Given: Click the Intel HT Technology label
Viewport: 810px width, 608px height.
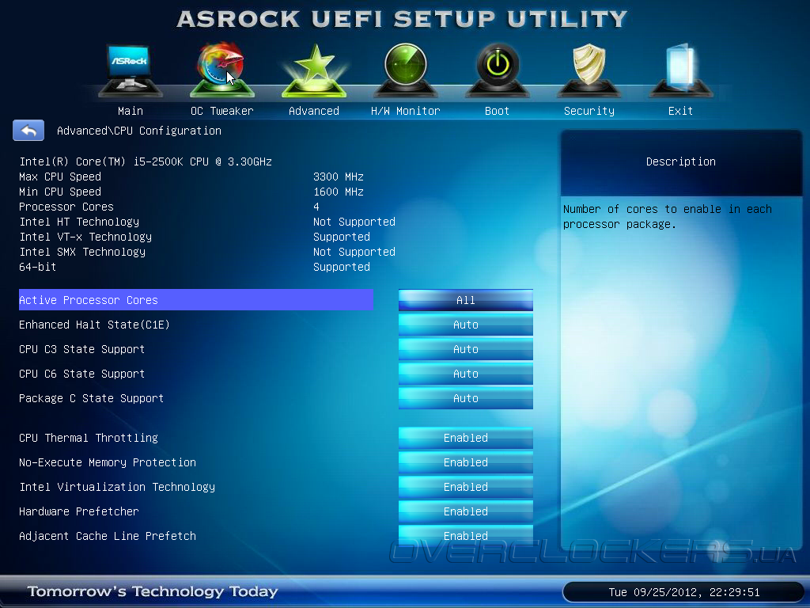Looking at the screenshot, I should 79,222.
